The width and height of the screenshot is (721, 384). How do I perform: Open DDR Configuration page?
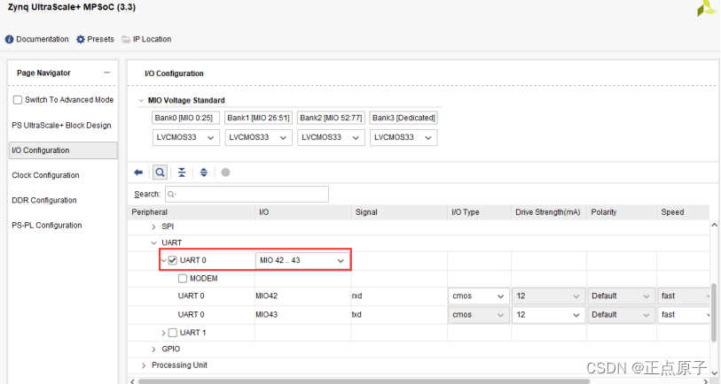coord(44,201)
